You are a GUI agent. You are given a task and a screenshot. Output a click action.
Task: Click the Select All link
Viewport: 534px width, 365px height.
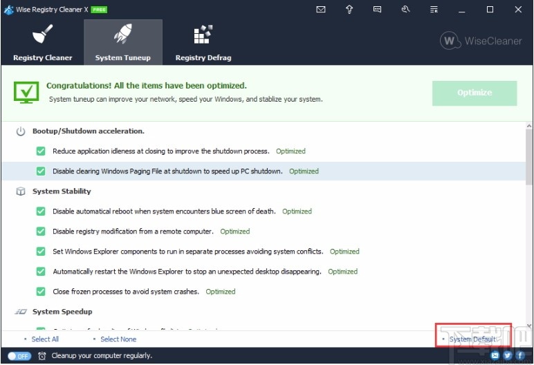click(45, 339)
